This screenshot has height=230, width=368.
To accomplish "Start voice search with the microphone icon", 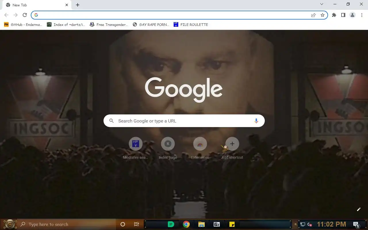I will coord(256,121).
